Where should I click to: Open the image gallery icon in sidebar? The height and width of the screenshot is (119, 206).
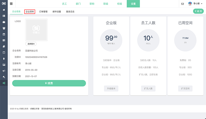pos(4,65)
